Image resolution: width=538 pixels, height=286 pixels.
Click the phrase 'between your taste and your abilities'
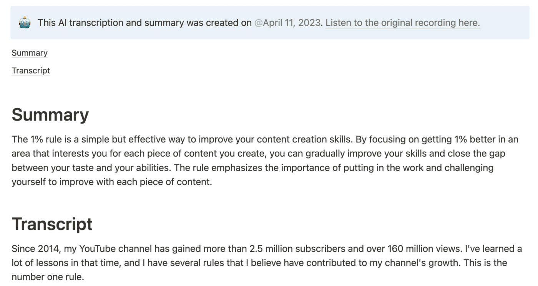91,168
